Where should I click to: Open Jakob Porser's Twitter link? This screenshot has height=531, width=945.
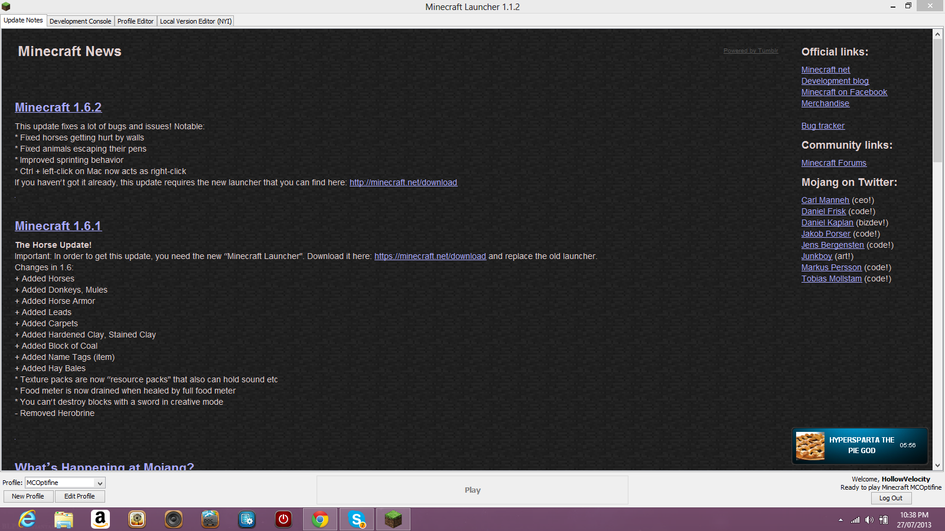pos(826,234)
